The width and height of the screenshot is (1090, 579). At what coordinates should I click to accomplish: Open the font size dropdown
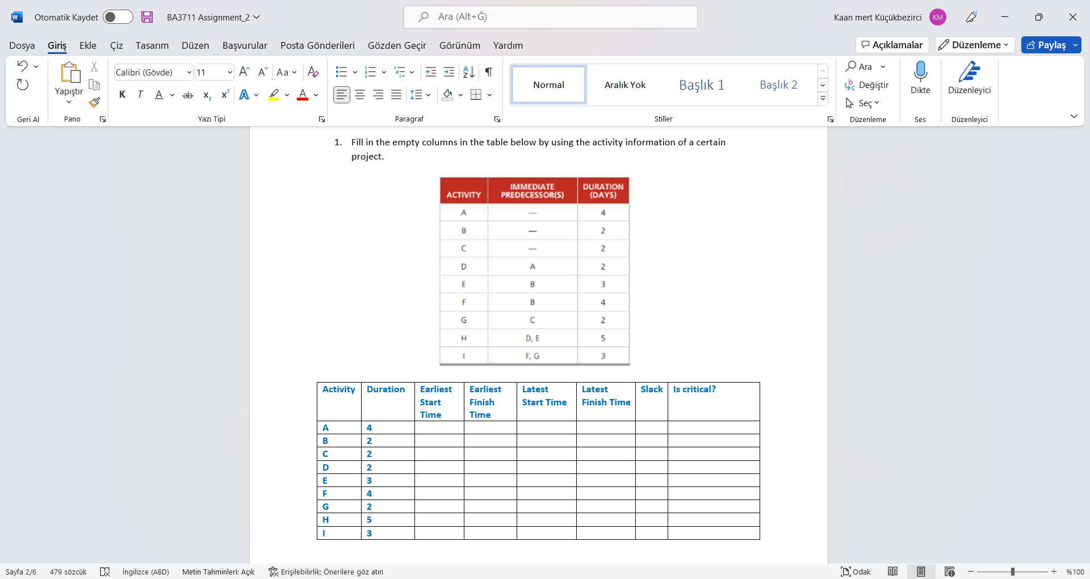click(x=229, y=72)
